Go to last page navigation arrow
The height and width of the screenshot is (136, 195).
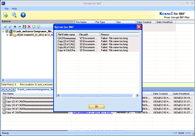click(13, 89)
